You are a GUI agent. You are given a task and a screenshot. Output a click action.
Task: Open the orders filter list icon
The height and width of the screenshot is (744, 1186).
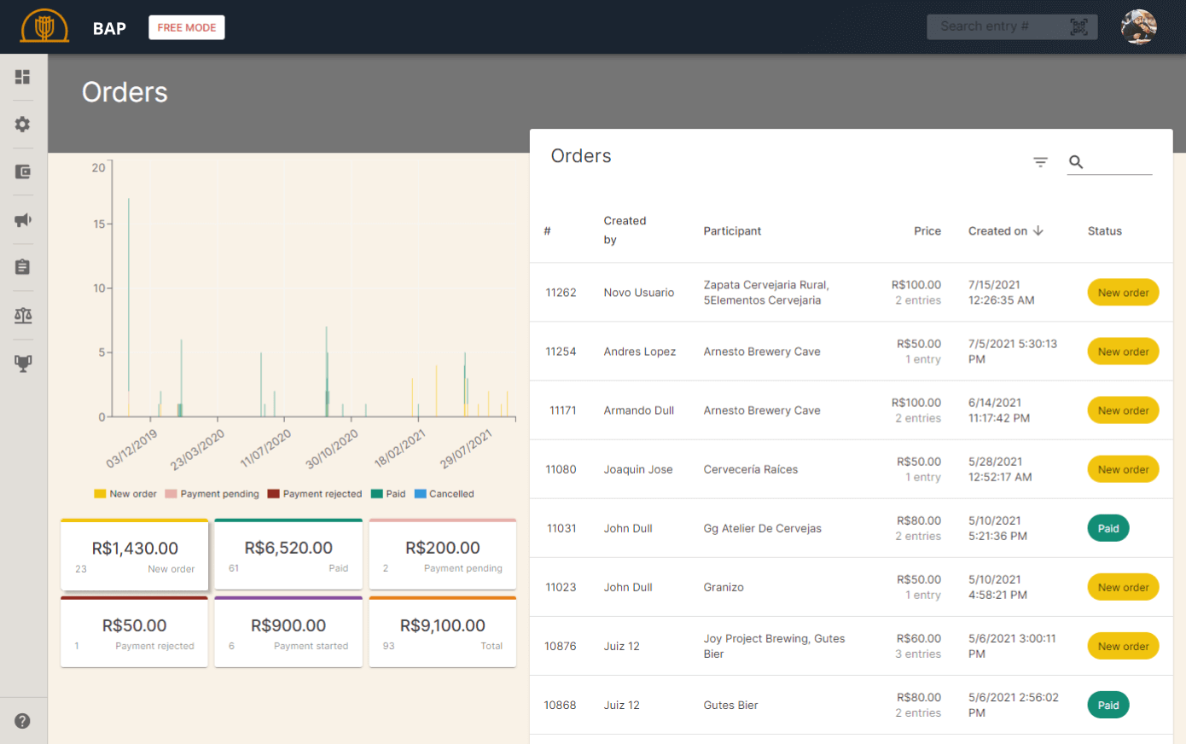1040,162
